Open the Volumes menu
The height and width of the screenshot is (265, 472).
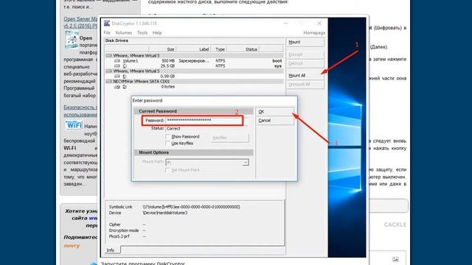(123, 32)
